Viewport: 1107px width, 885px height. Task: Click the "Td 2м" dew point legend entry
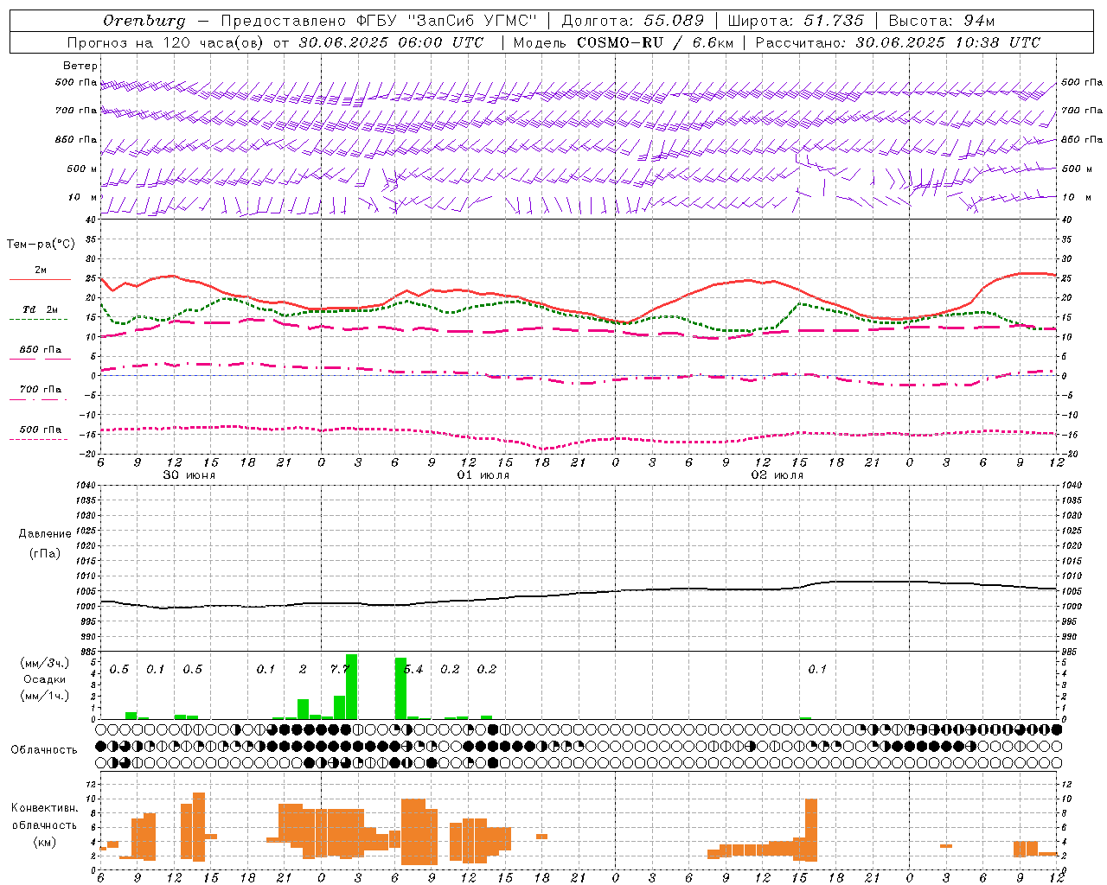(x=41, y=309)
